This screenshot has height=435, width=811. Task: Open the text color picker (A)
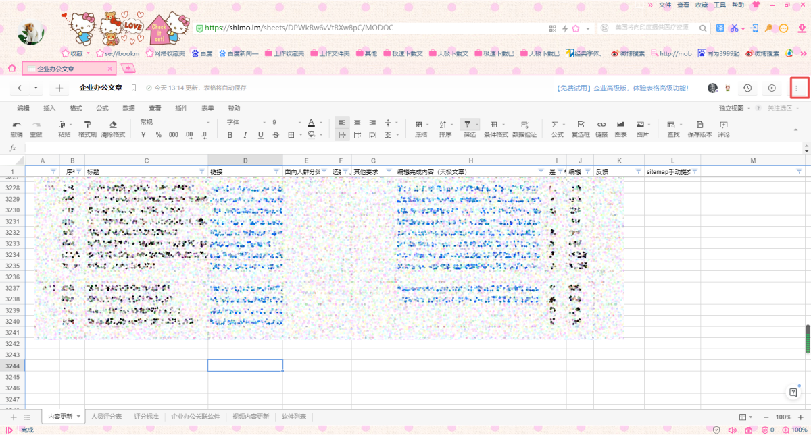(311, 123)
